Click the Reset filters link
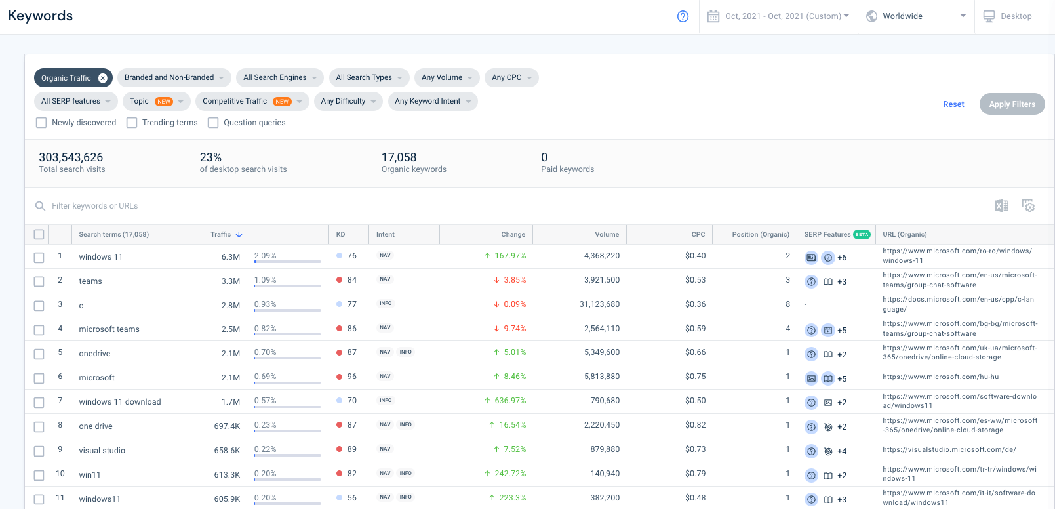 pyautogui.click(x=953, y=104)
